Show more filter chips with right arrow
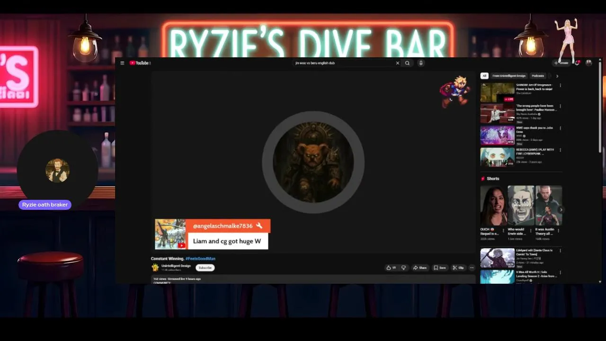606x341 pixels. click(557, 76)
